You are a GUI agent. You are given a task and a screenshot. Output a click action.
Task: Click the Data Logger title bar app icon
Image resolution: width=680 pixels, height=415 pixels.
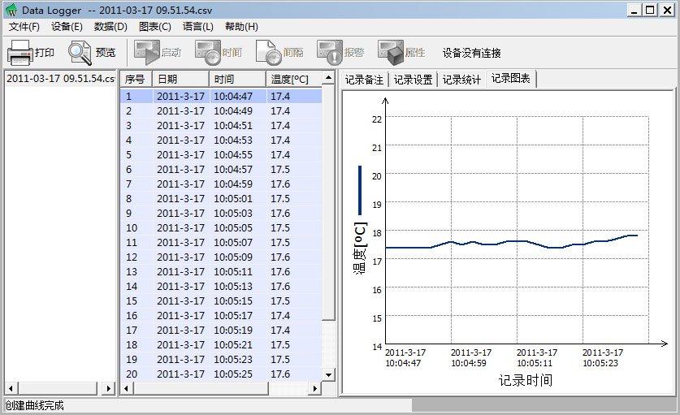(x=11, y=10)
